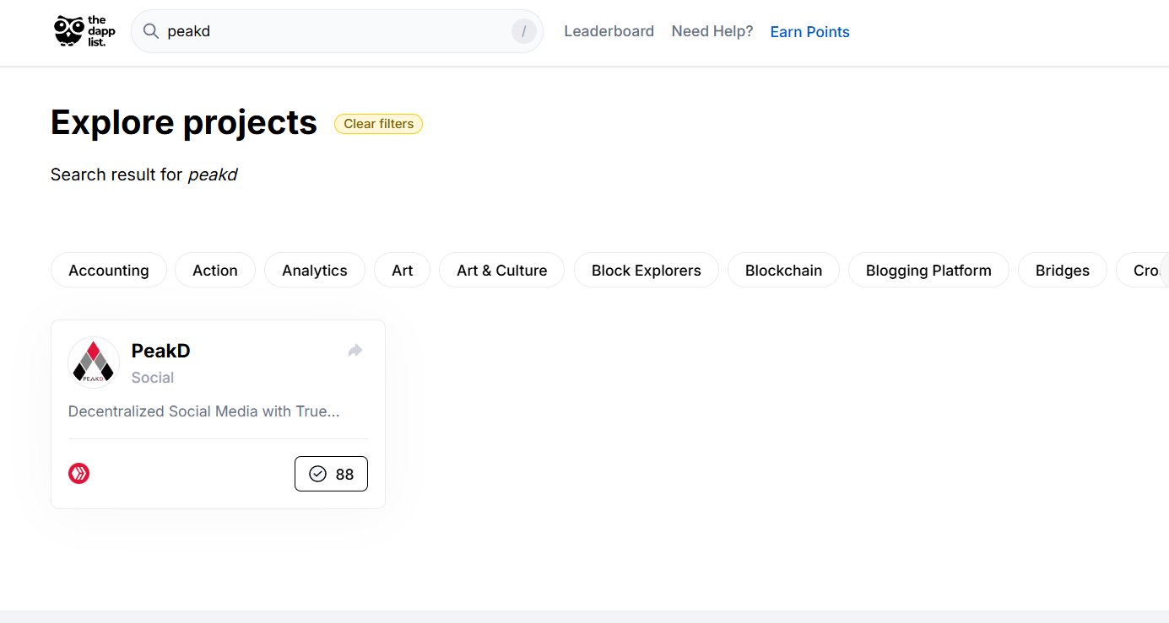Click the Hive blockchain icon on PeakD card

click(79, 474)
